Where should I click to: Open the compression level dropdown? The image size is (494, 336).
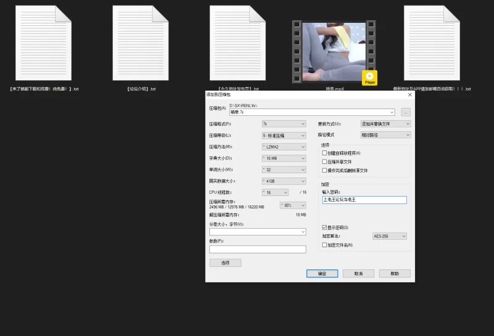(x=284, y=136)
